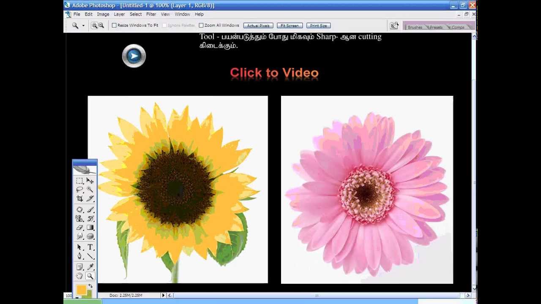
Task: Activate the Hand tool
Action: tap(79, 276)
